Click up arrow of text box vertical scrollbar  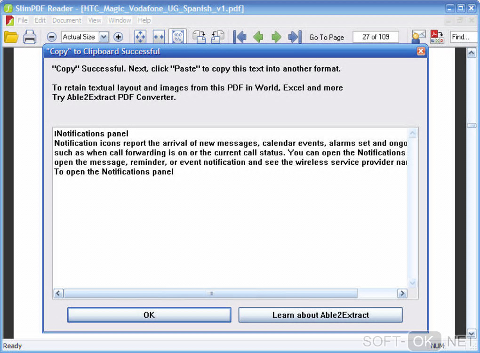tap(413, 133)
